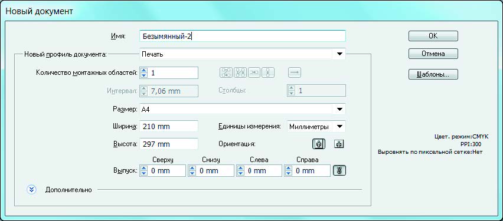This screenshot has height=221, width=503.
Task: Click the Снизу bleed stepper arrows
Action: (192, 171)
